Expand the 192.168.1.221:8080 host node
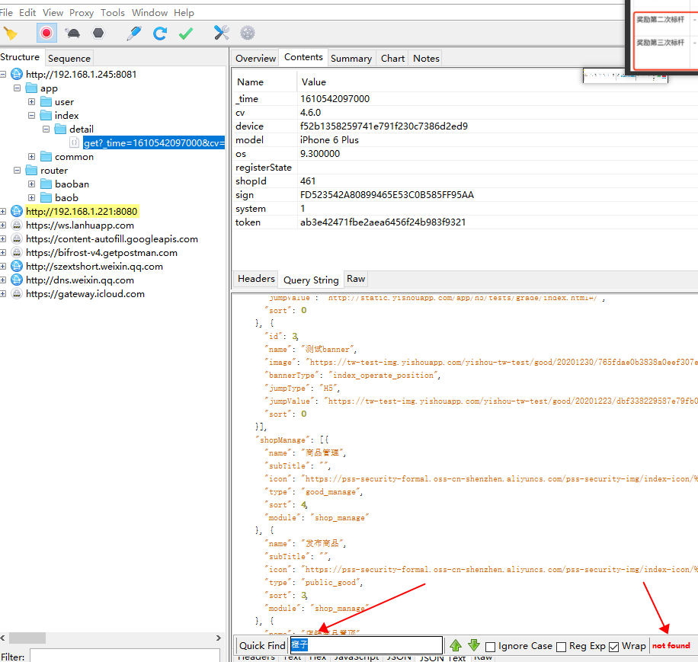 3,211
